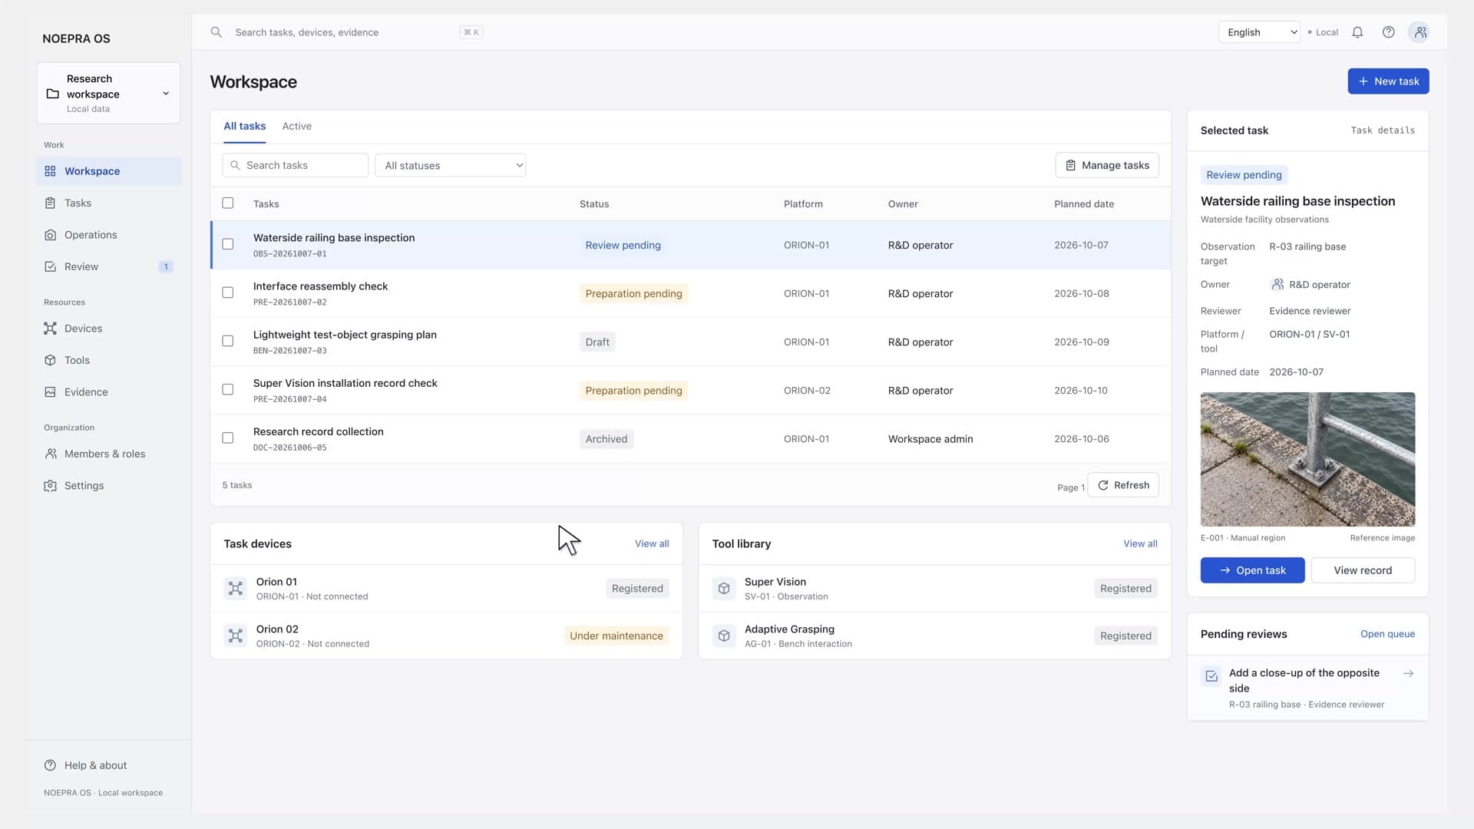Click the Refresh button

[1123, 485]
